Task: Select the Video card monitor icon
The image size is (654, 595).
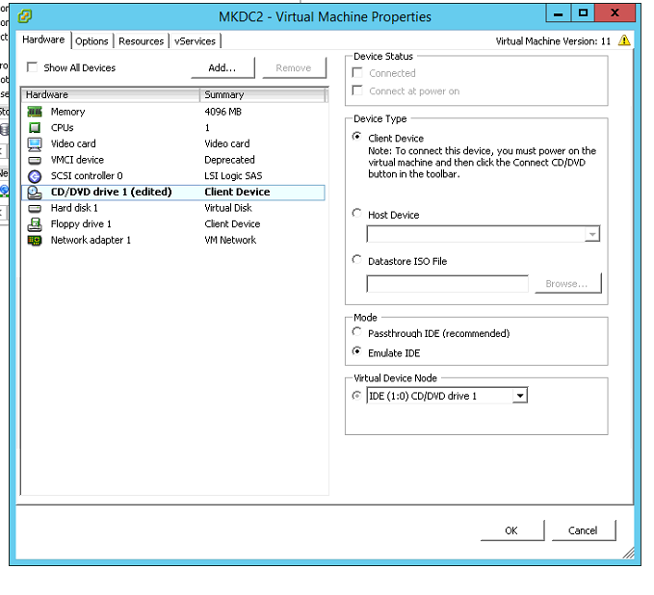Action: tap(35, 143)
